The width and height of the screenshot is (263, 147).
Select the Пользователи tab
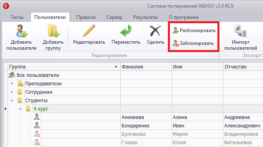tap(50, 17)
